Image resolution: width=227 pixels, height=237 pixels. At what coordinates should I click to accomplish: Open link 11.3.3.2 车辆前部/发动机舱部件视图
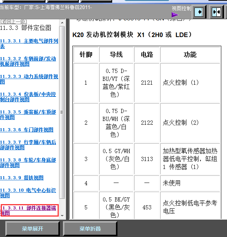point(28,61)
